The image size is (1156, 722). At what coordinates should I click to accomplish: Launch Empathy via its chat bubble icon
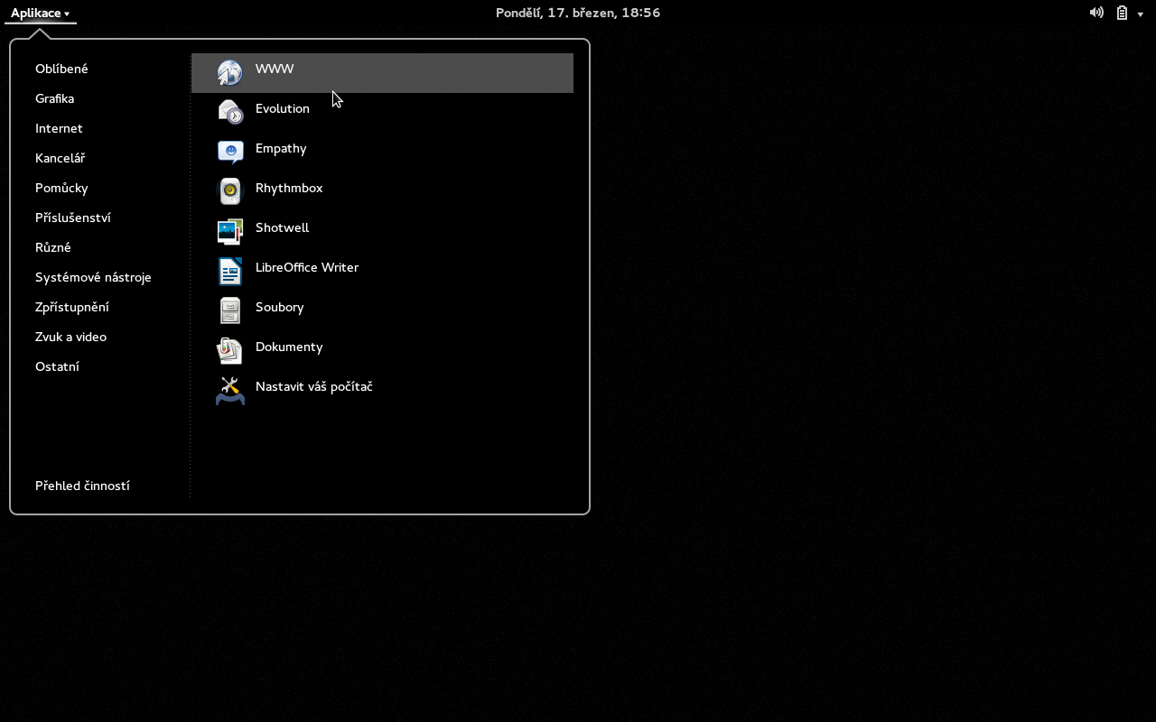230,153
